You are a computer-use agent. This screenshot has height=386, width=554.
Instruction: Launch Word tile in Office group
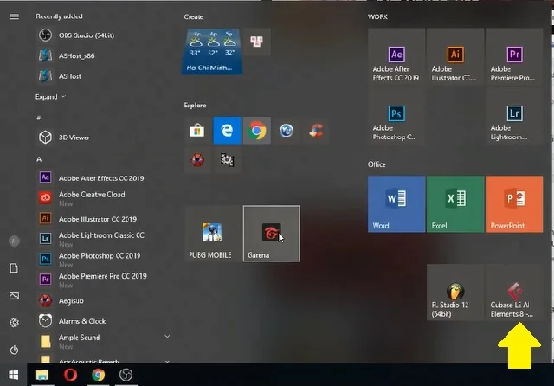tap(396, 204)
